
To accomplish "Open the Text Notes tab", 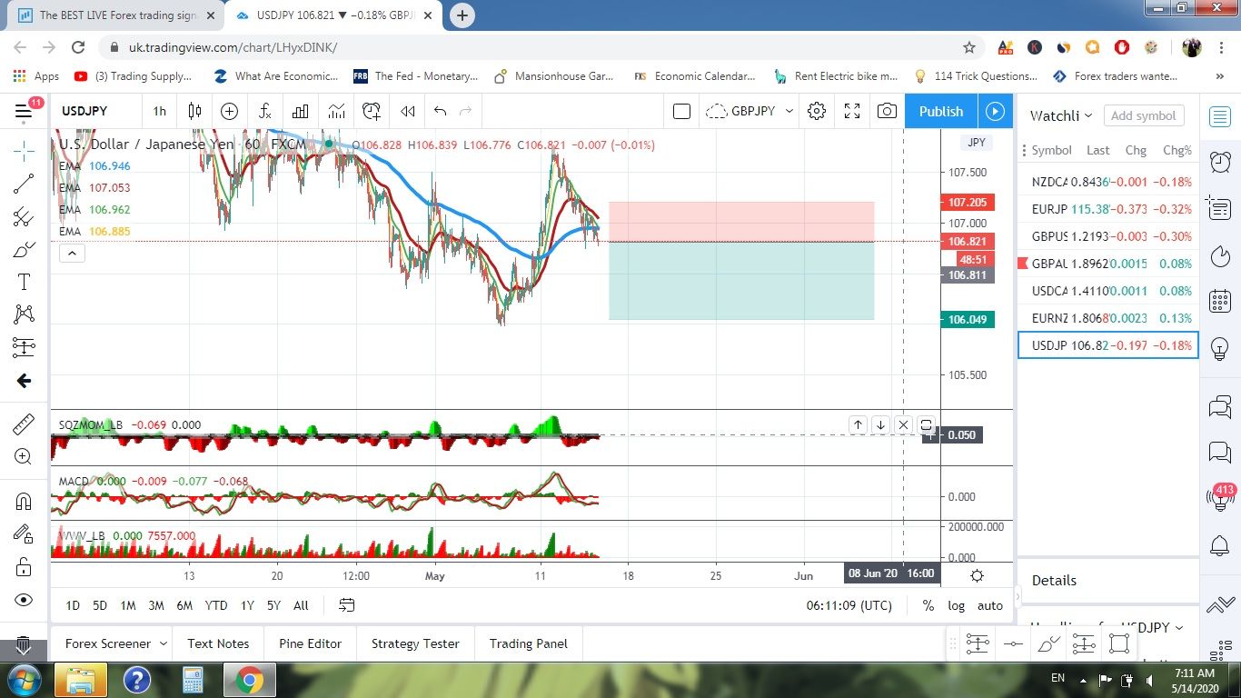I will pyautogui.click(x=218, y=643).
